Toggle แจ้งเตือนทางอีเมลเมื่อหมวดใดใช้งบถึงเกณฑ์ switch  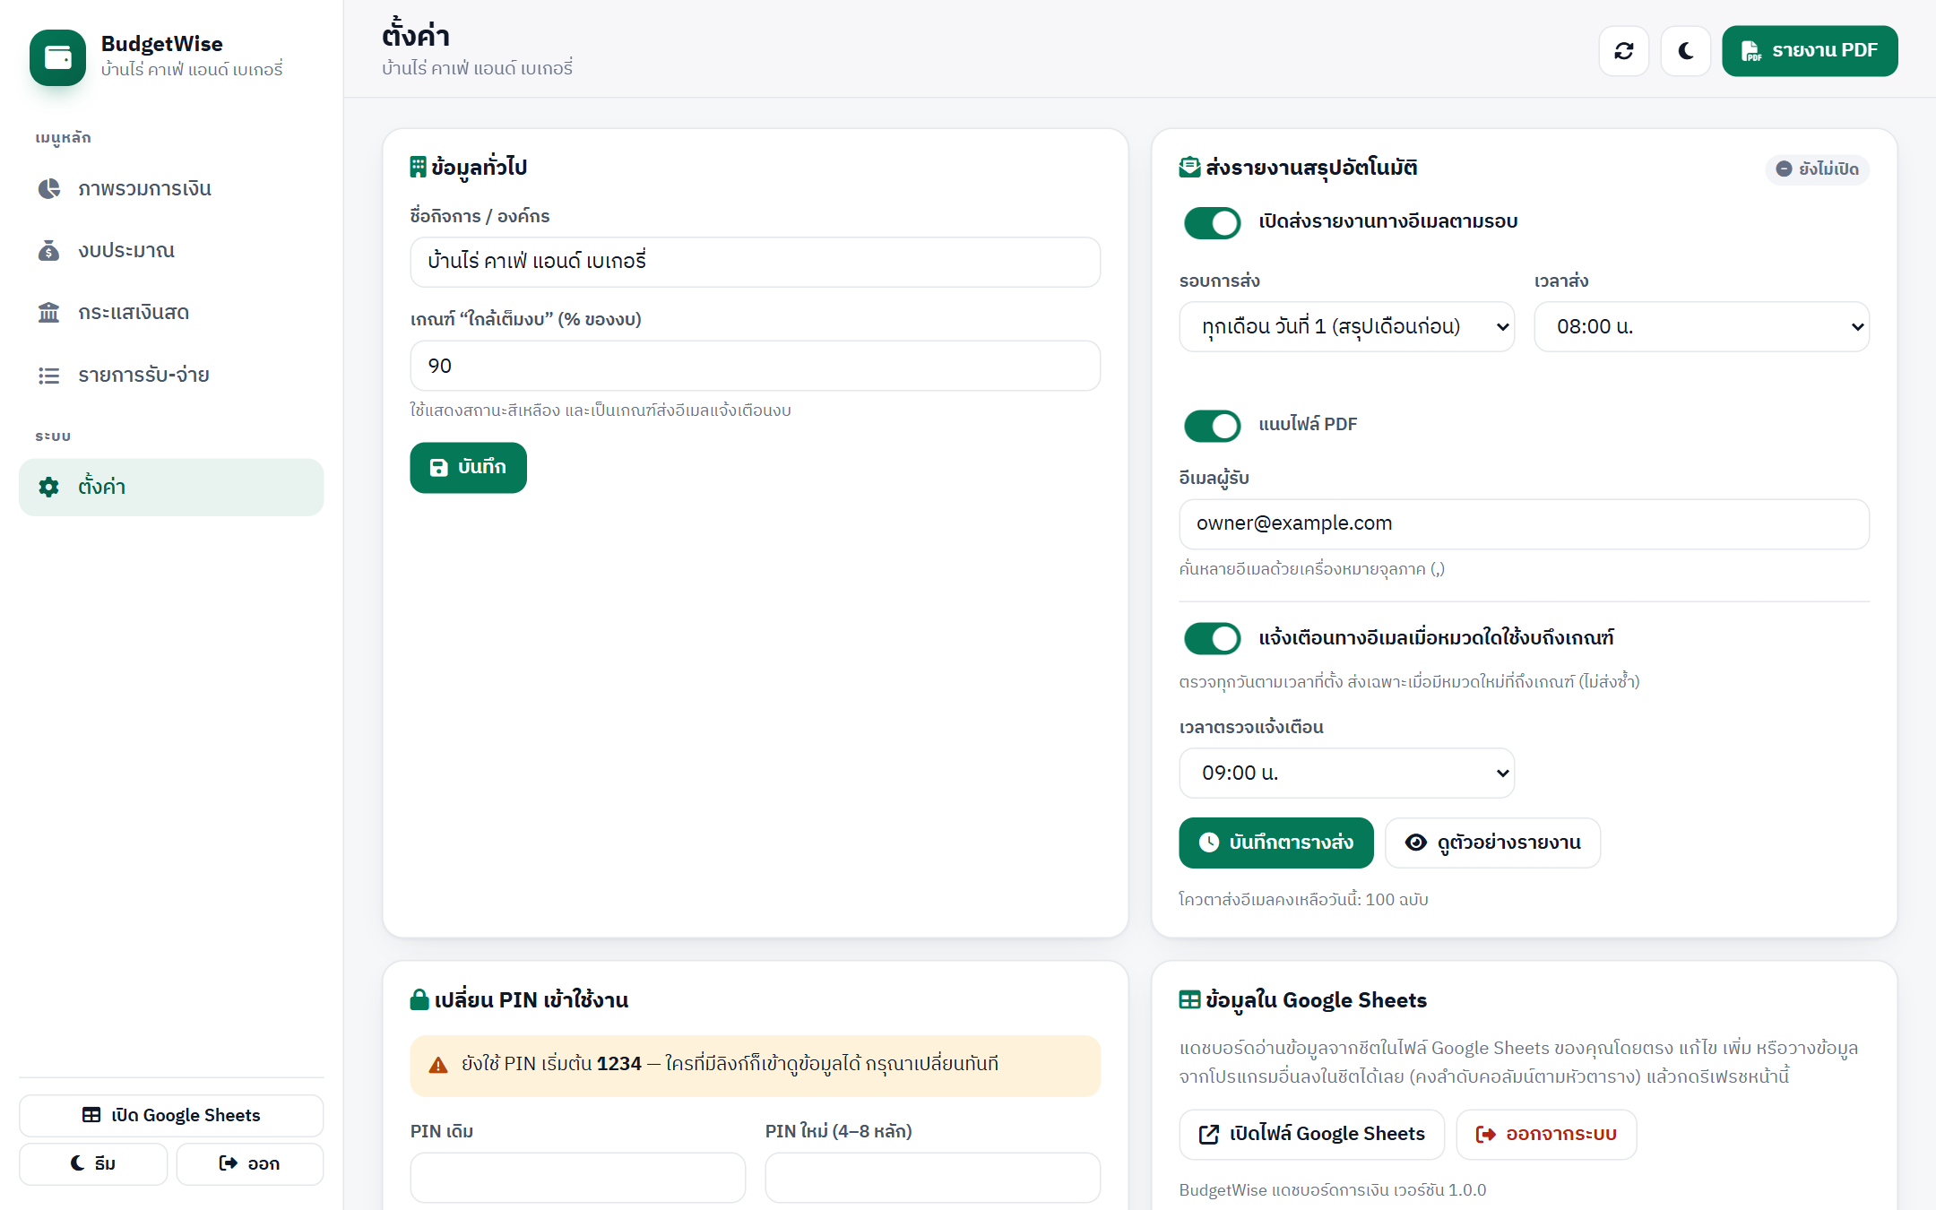(x=1212, y=638)
